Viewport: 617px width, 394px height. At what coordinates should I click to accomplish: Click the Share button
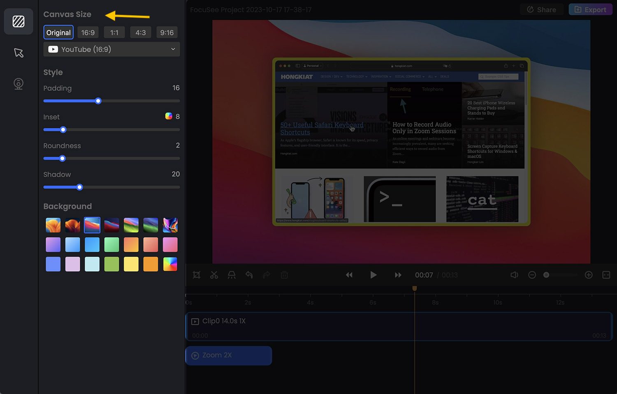(541, 9)
